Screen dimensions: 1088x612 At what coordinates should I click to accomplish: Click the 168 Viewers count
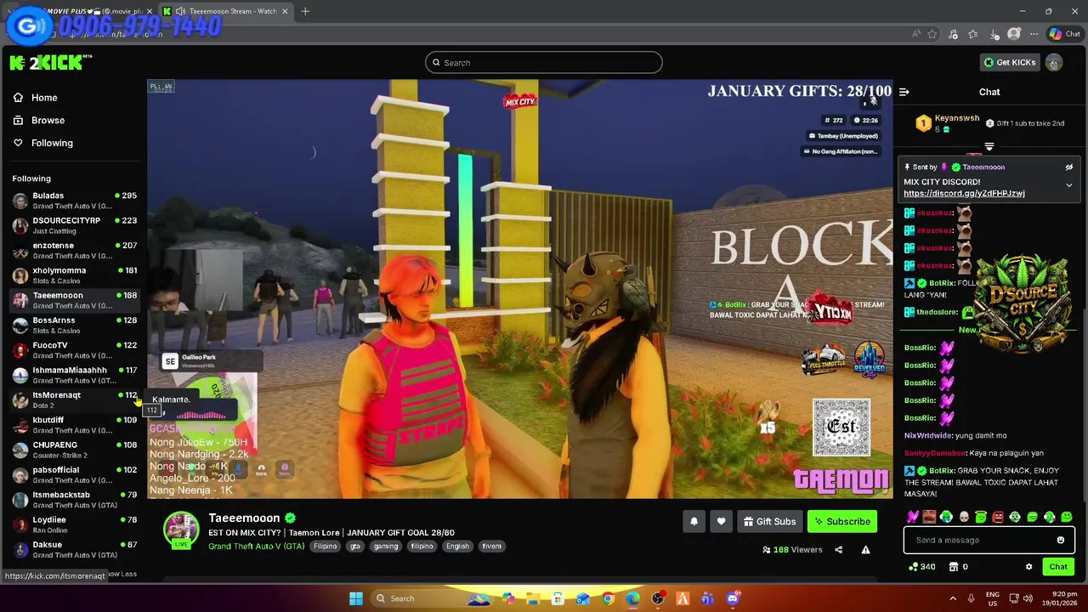click(x=793, y=550)
